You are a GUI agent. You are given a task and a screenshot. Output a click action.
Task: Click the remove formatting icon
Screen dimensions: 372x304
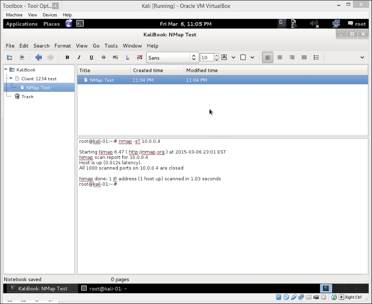(x=140, y=57)
